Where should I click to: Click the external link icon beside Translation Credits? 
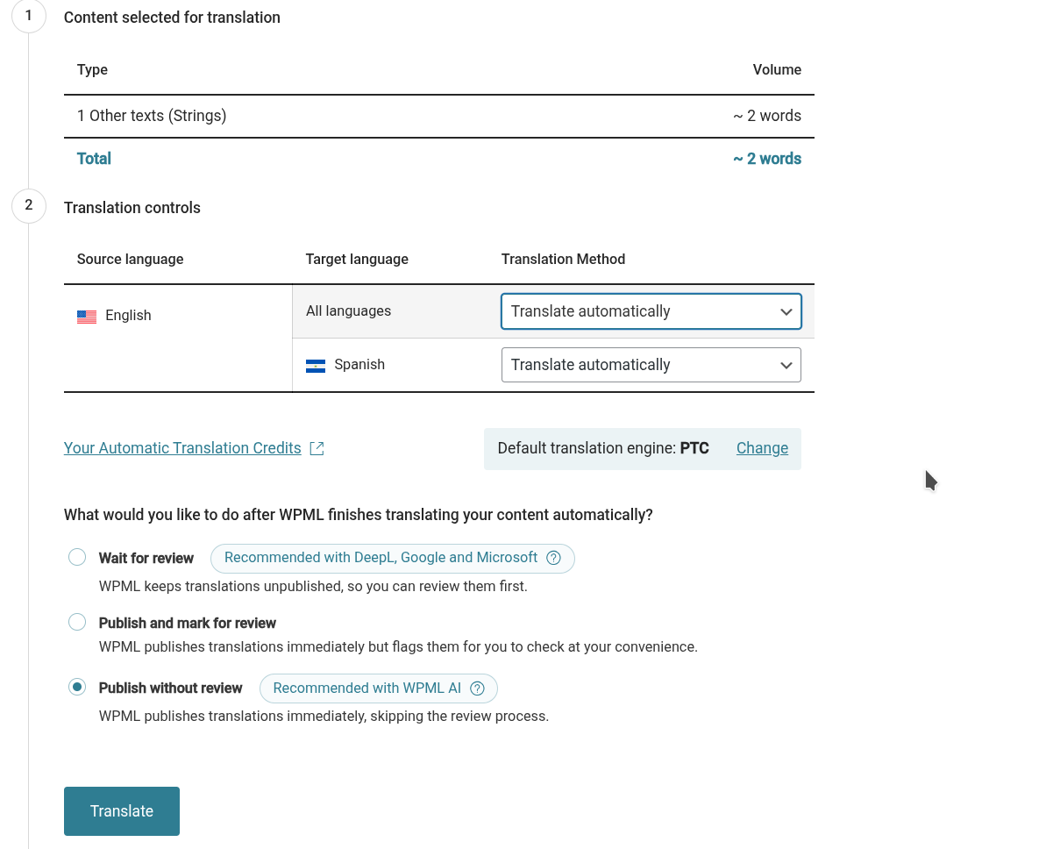pyautogui.click(x=317, y=448)
